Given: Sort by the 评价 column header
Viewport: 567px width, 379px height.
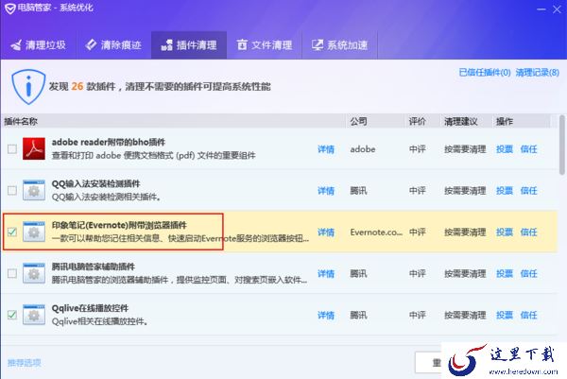Looking at the screenshot, I should click(422, 121).
